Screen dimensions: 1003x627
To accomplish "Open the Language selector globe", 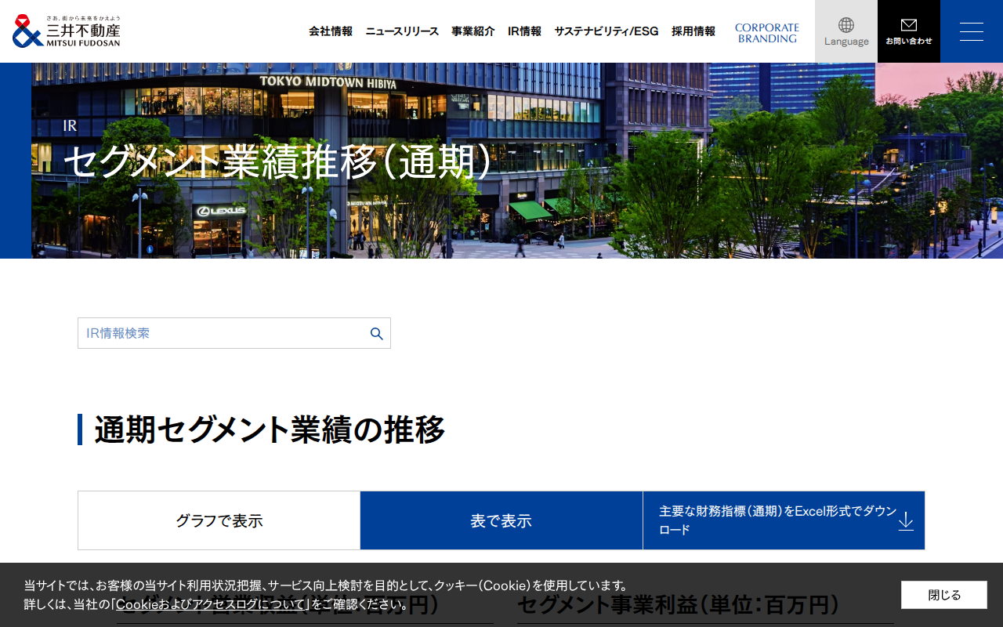I will pyautogui.click(x=846, y=31).
